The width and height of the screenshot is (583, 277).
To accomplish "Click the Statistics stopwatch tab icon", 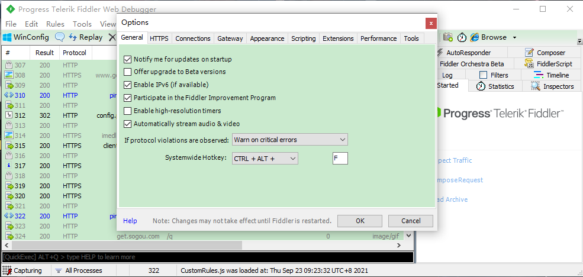I will [481, 86].
